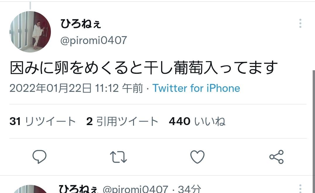This screenshot has height=193, width=315.
Task: Open the share icon for this tweet
Action: [x=276, y=157]
